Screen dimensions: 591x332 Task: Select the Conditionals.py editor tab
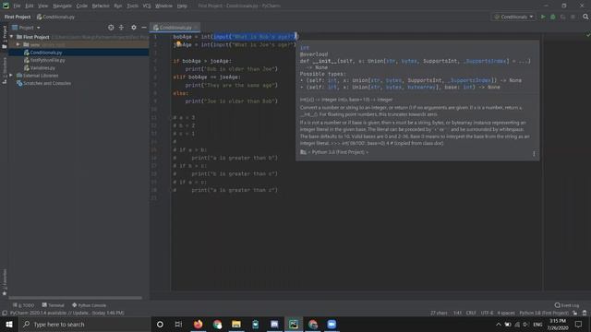click(x=175, y=28)
